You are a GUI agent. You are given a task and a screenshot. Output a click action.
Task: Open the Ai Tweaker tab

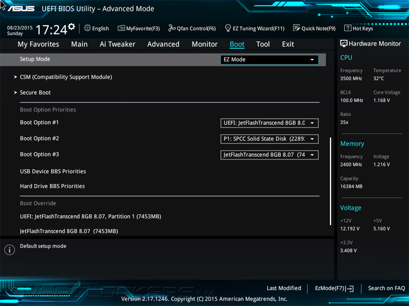click(x=118, y=44)
